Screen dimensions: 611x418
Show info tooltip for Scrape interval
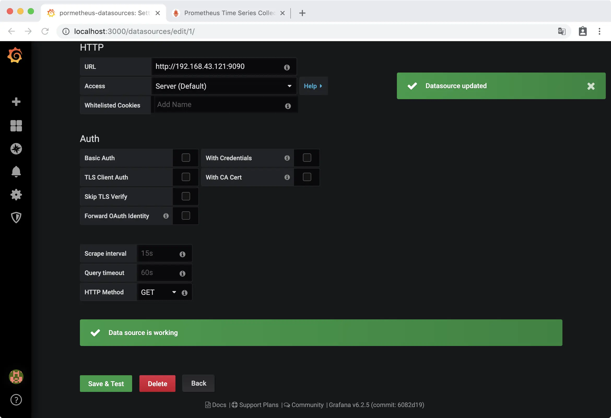tap(183, 254)
